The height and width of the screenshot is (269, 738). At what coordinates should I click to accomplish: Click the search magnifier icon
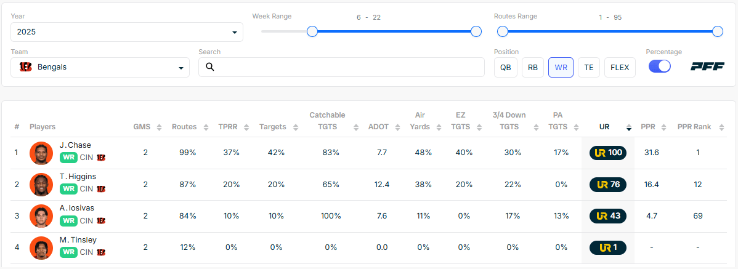(209, 67)
